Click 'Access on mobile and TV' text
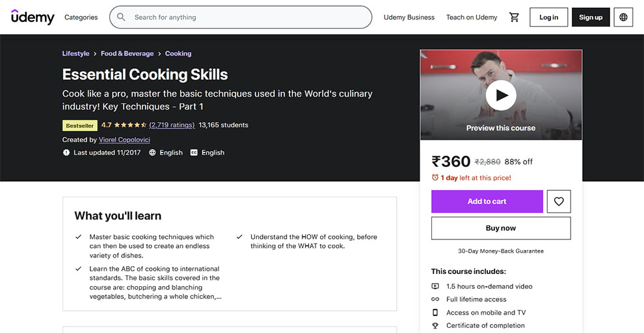The height and width of the screenshot is (333, 644). coord(486,312)
